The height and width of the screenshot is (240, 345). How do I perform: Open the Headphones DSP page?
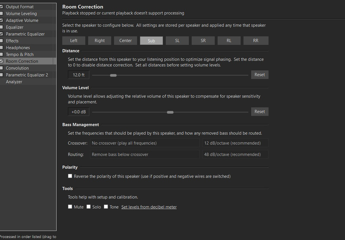[18, 48]
